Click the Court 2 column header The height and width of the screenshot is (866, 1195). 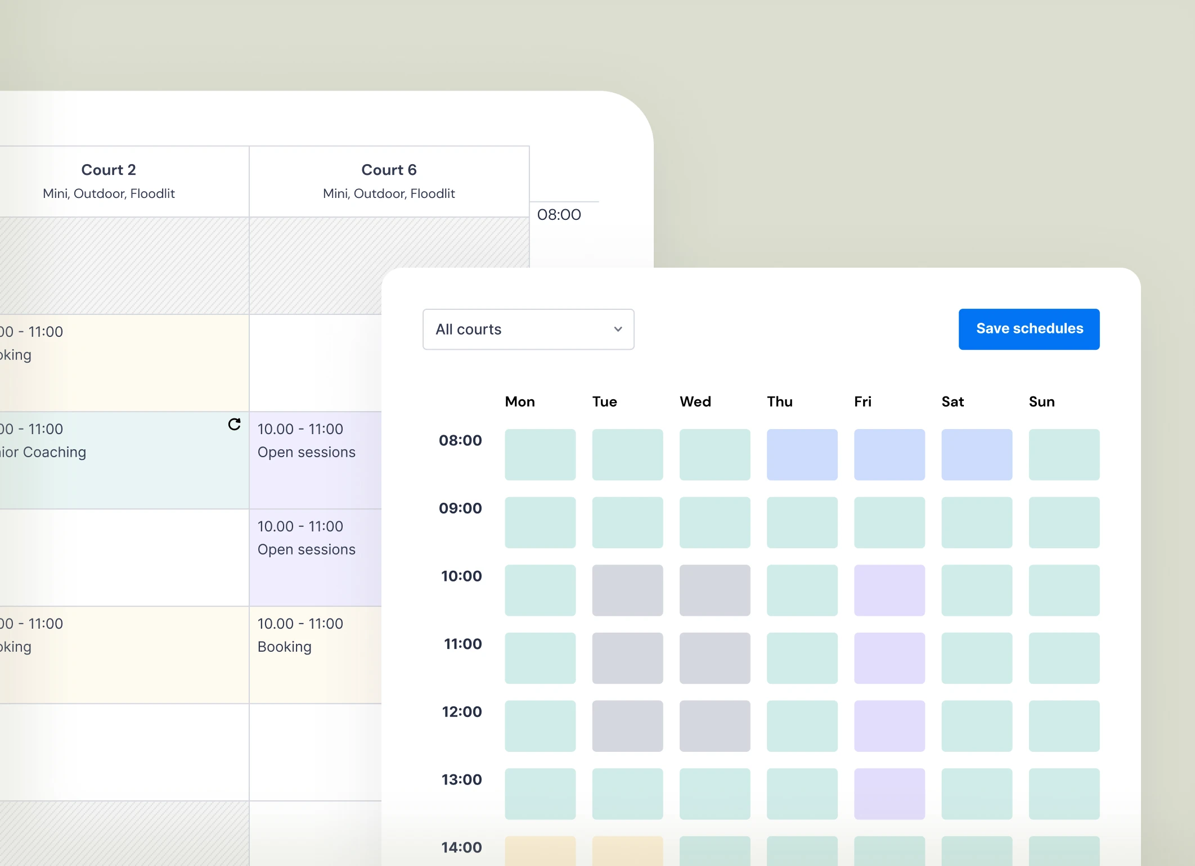pyautogui.click(x=108, y=170)
